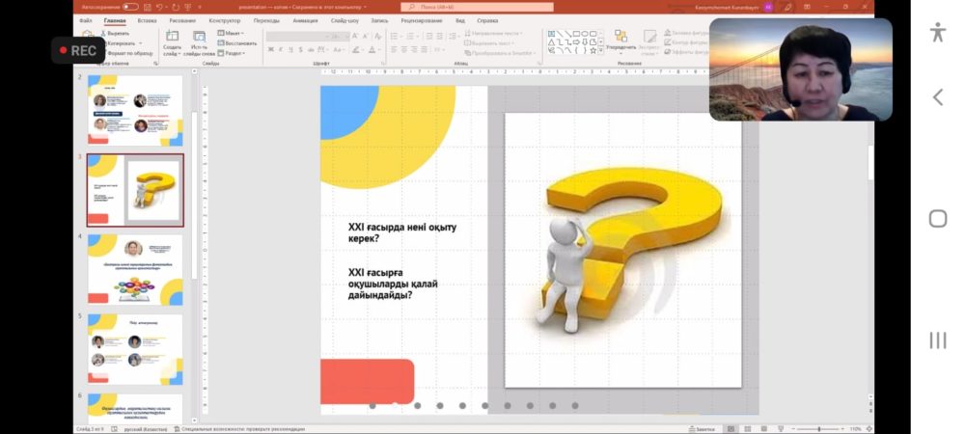Viewport: 965px width, 434px height.
Task: Open the Конструктор ribbon tab
Action: [225, 20]
